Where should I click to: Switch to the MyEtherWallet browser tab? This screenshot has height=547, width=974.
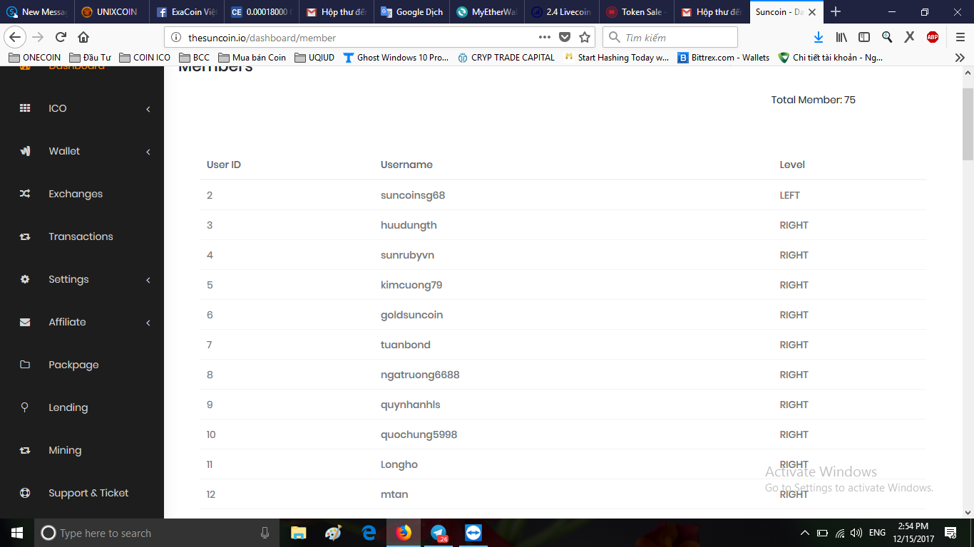tap(486, 11)
